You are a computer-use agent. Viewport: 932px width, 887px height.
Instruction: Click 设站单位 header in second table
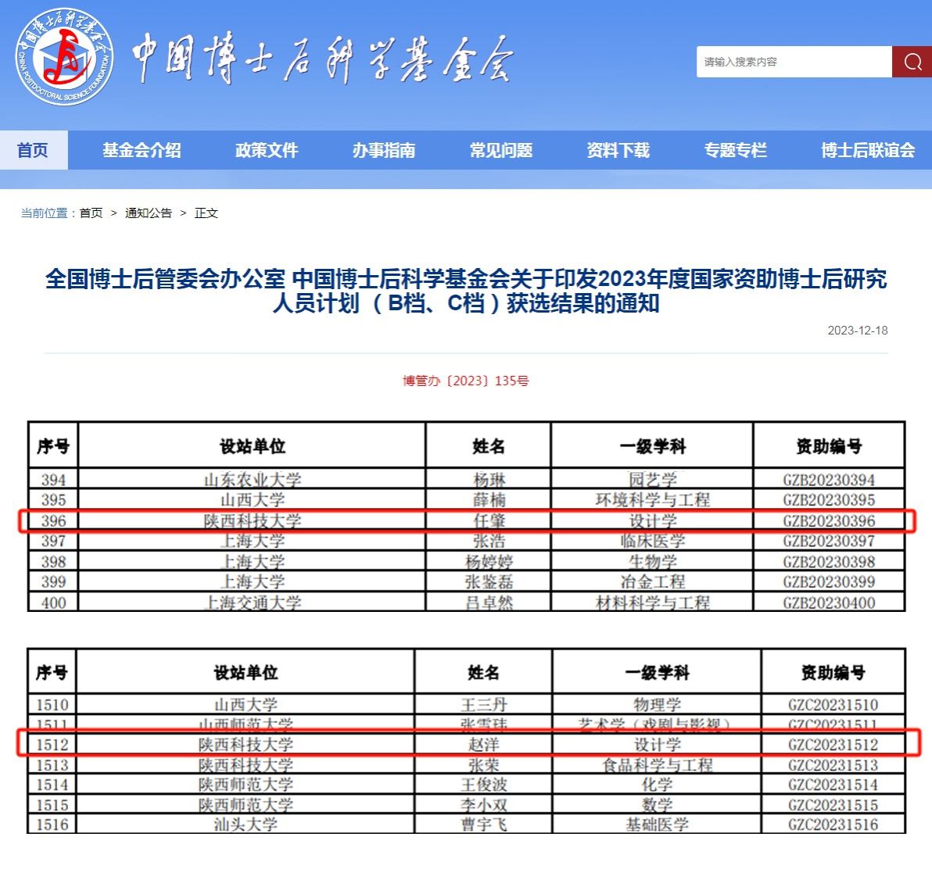click(x=246, y=673)
